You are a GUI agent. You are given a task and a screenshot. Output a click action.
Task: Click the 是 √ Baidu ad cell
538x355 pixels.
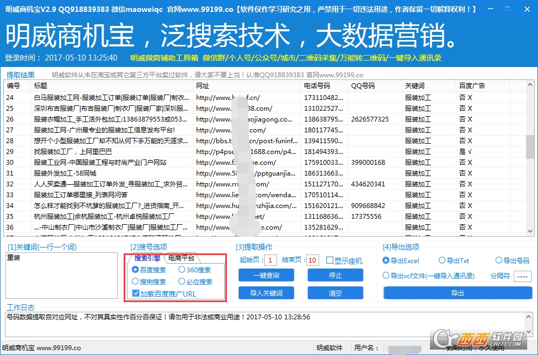click(x=466, y=152)
